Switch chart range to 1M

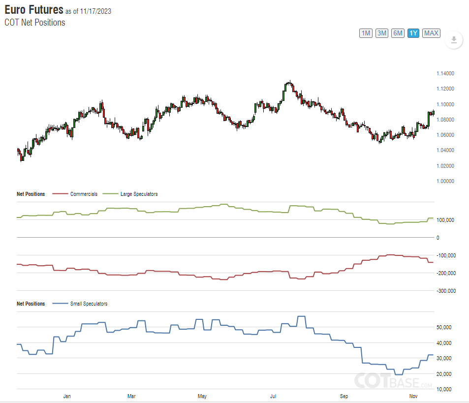coord(366,33)
